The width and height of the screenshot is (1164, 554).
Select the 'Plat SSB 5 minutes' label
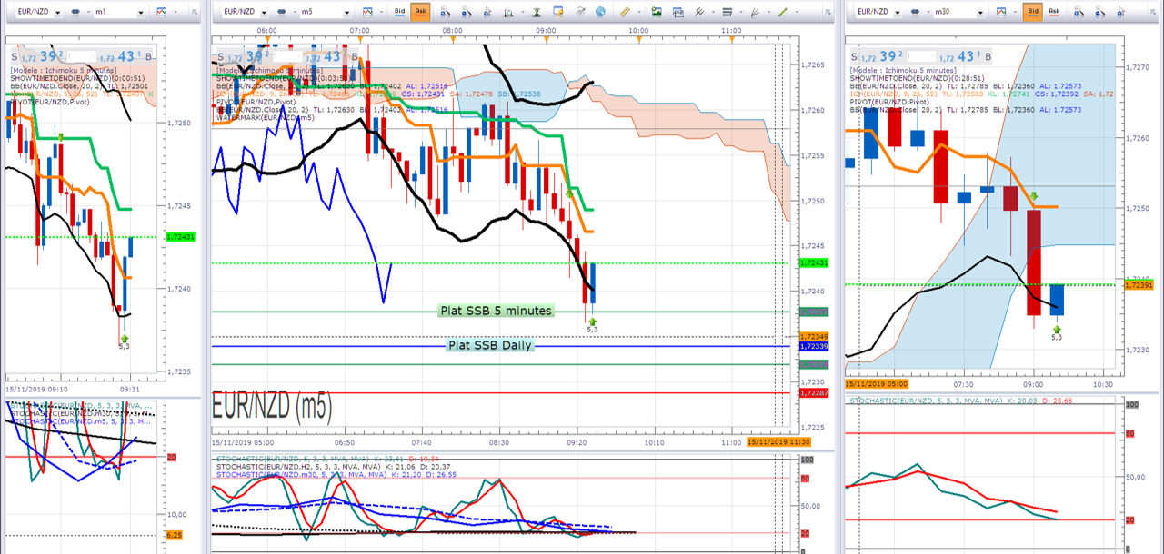[496, 311]
